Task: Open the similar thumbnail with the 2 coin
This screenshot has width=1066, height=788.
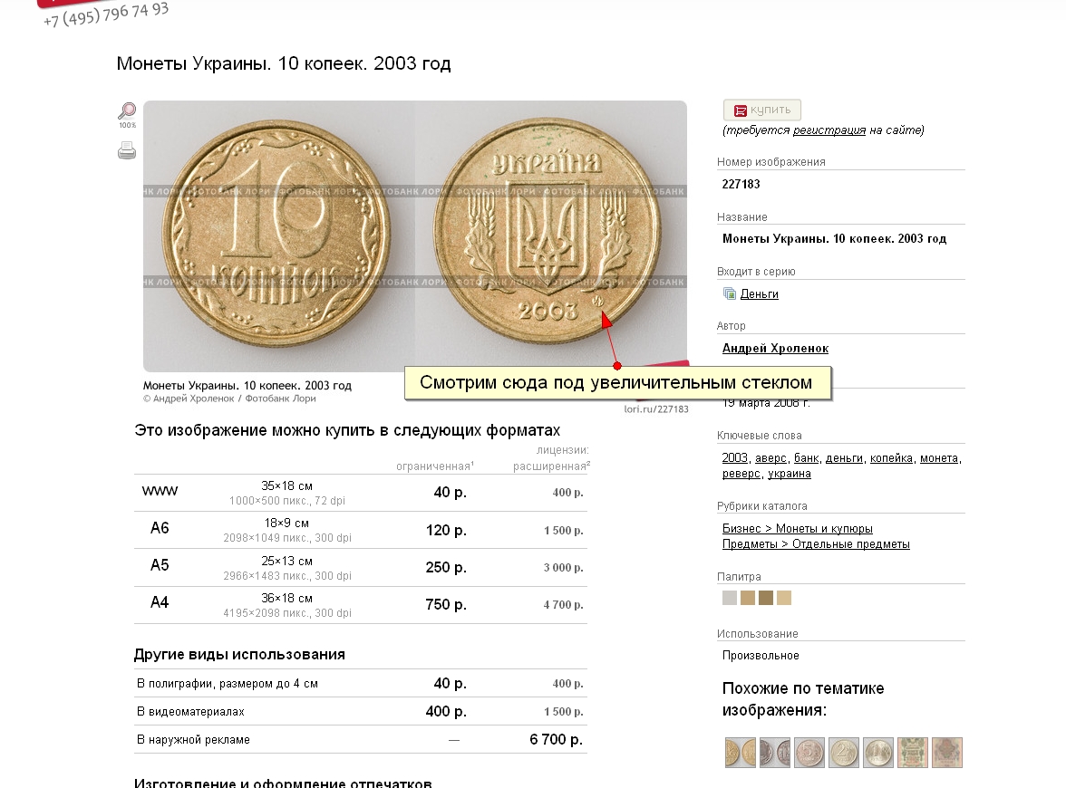Action: [x=844, y=753]
